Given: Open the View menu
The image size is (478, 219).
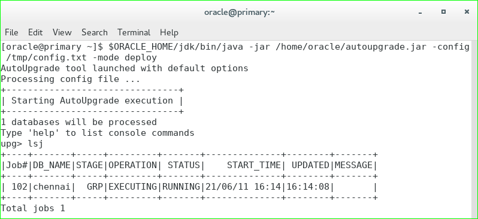Looking at the screenshot, I should click(x=62, y=32).
